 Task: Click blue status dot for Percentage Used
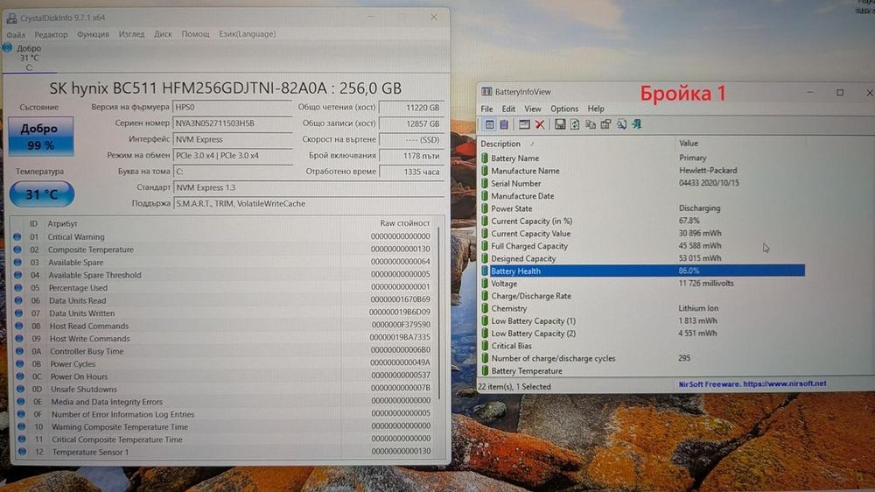(x=18, y=288)
